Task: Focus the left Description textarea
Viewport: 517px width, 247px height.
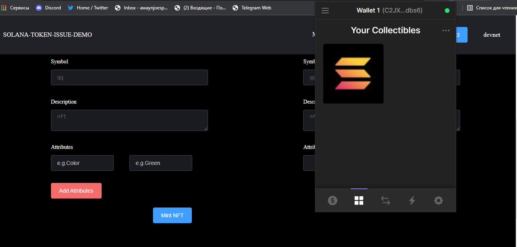Action: click(129, 120)
